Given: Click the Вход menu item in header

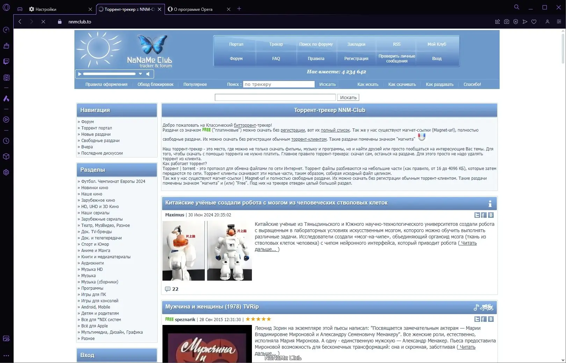Looking at the screenshot, I should [437, 59].
